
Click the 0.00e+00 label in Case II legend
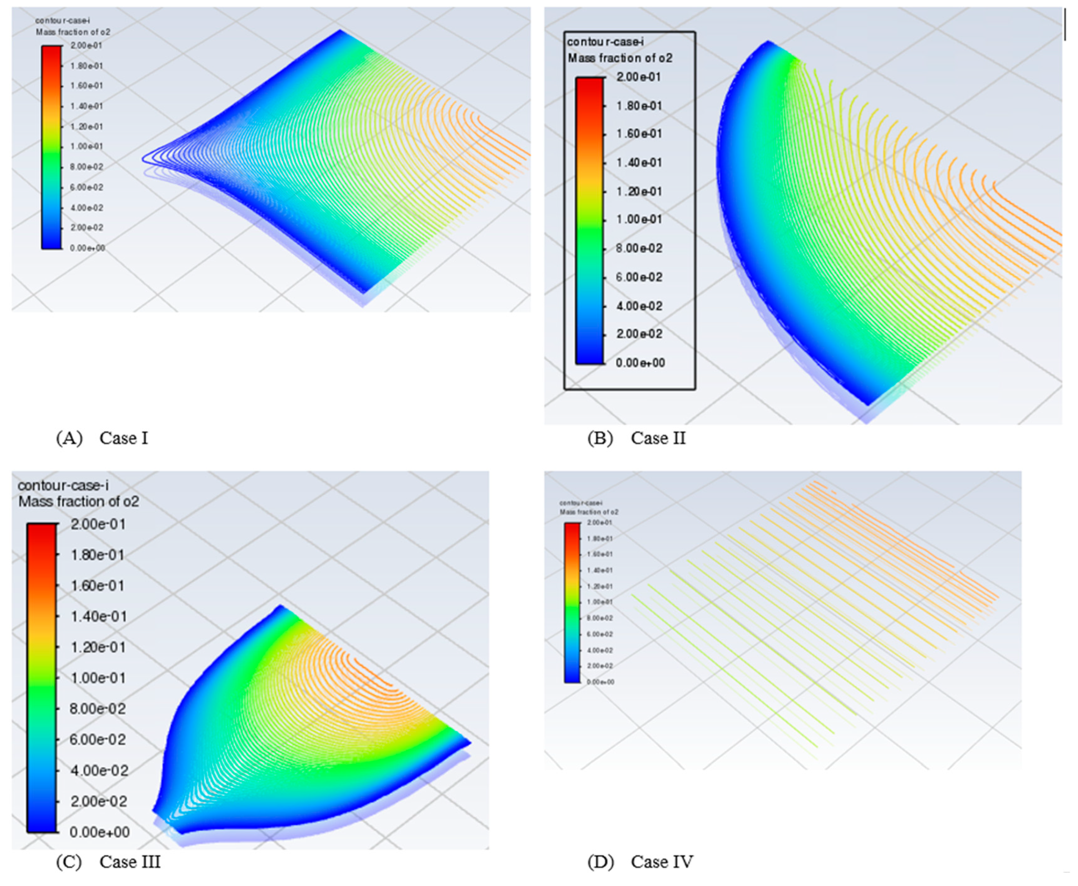pos(640,363)
